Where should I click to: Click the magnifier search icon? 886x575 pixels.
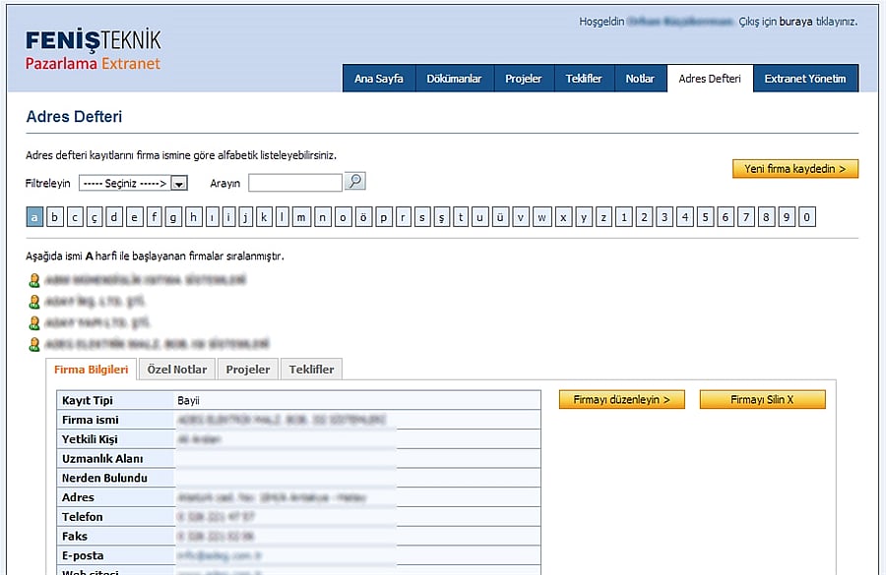pos(354,181)
